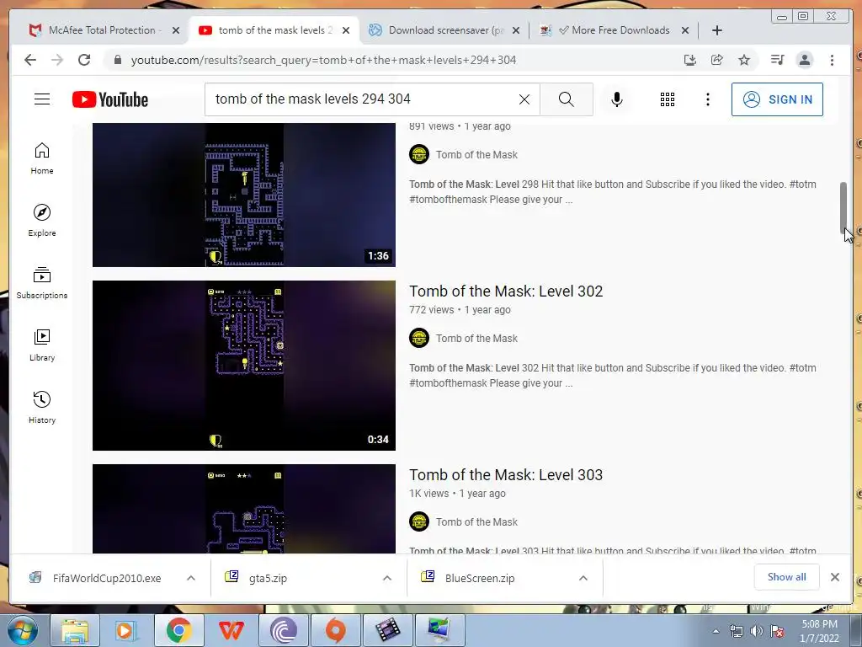Open WPS Office from the taskbar
The image size is (862, 647).
pyautogui.click(x=231, y=630)
